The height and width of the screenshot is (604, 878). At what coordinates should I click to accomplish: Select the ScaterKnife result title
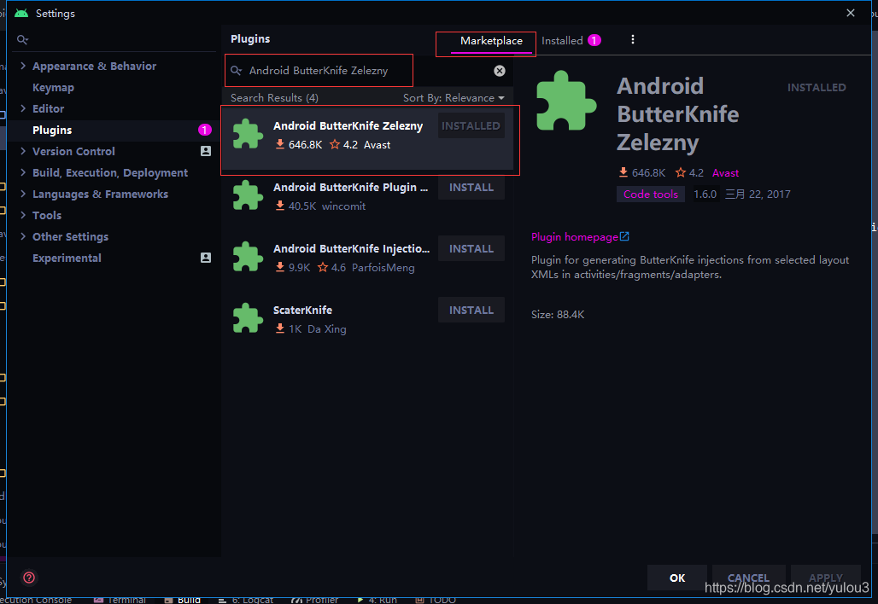302,310
